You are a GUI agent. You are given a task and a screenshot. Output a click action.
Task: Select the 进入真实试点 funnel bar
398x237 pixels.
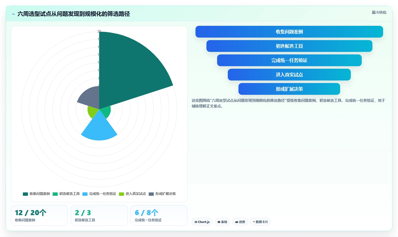pos(289,75)
